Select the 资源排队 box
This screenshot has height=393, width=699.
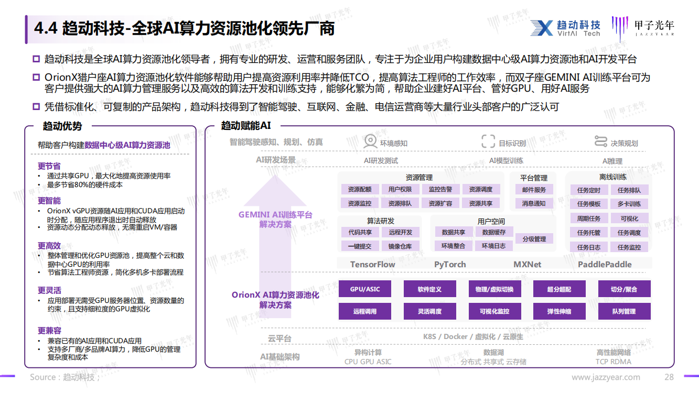400,203
